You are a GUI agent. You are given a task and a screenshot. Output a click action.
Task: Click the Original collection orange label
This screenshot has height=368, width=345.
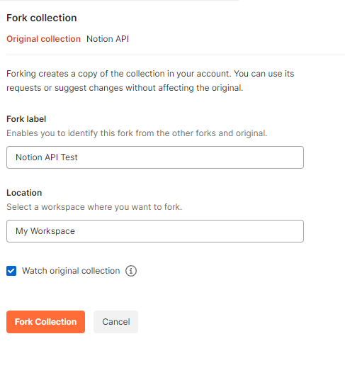(x=43, y=39)
